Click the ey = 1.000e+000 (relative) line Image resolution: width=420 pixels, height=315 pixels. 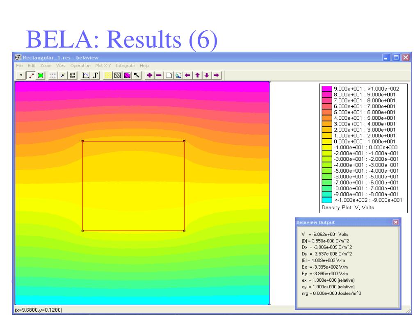[x=328, y=287]
